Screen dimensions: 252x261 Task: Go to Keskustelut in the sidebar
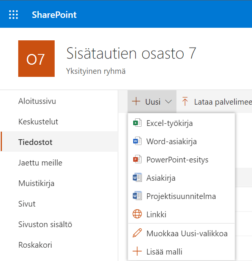pos(38,122)
